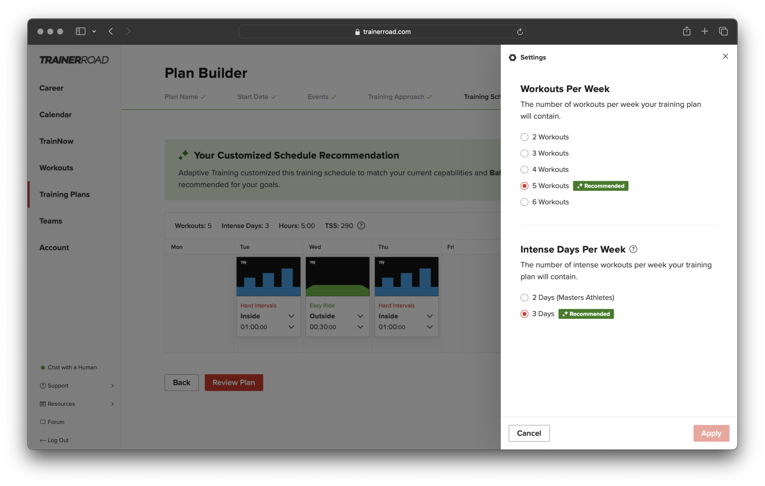Click the Review Plan button
The image size is (765, 486).
(233, 382)
